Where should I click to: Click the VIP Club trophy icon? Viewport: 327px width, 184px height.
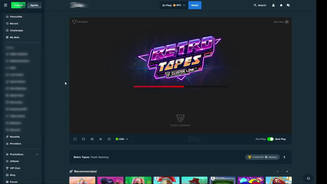[7, 168]
